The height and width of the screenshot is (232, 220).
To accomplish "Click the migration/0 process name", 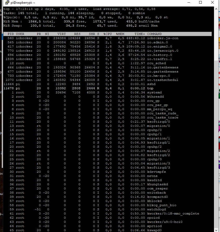I will click(159, 126).
